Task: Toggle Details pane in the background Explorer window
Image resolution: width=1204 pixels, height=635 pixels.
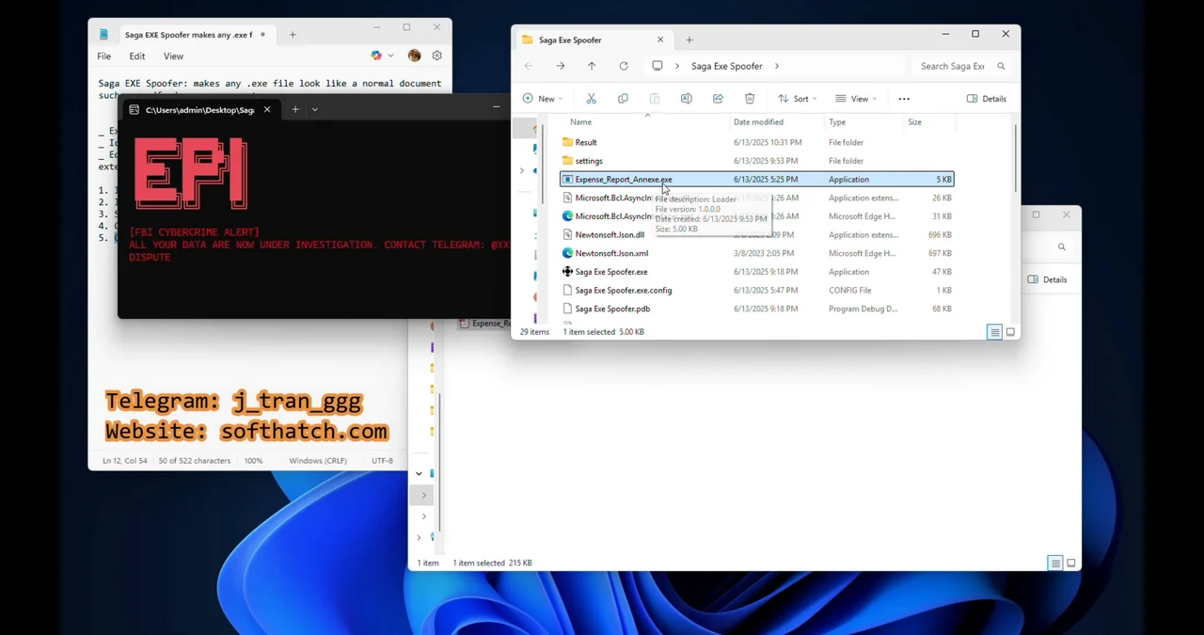Action: pos(1047,279)
